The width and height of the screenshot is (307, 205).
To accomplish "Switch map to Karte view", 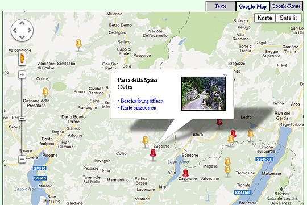I will 265,18.
